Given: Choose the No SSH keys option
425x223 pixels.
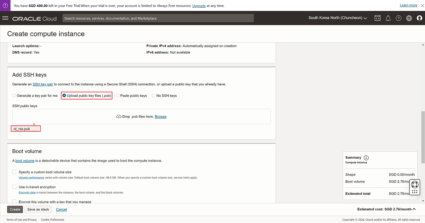Looking at the screenshot, I should (x=153, y=96).
